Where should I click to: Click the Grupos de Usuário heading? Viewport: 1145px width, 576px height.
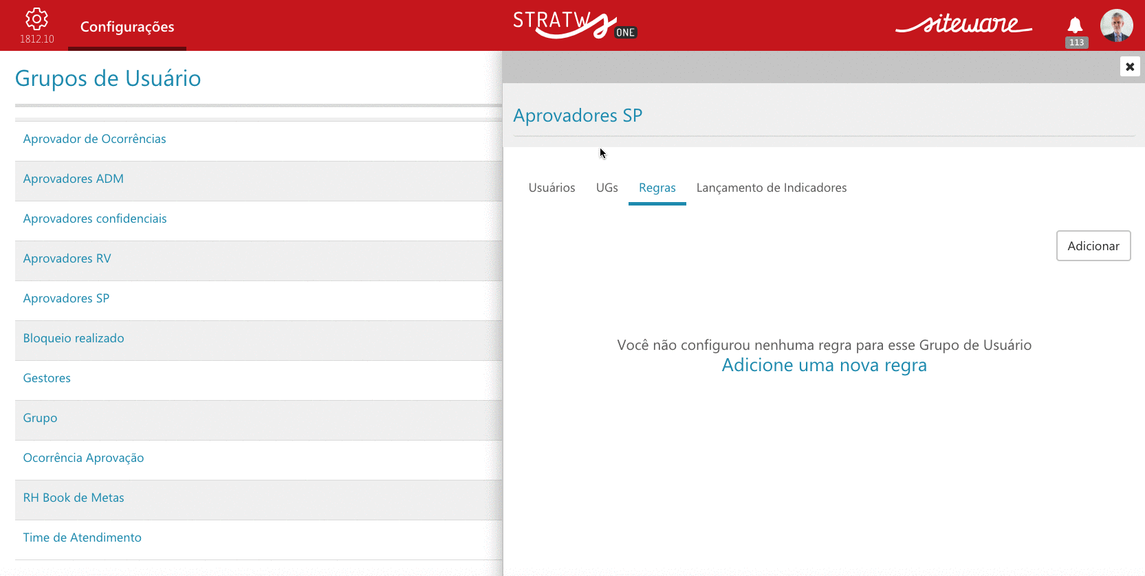click(108, 78)
